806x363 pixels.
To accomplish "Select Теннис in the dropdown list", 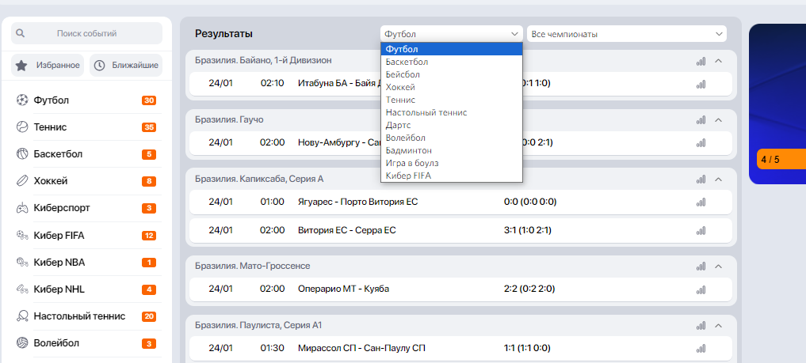I will (451, 100).
